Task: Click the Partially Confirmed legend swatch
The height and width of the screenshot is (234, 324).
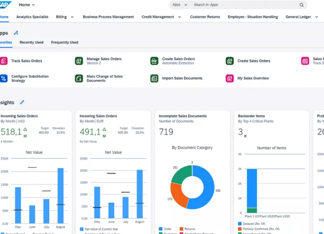Action: click(240, 229)
